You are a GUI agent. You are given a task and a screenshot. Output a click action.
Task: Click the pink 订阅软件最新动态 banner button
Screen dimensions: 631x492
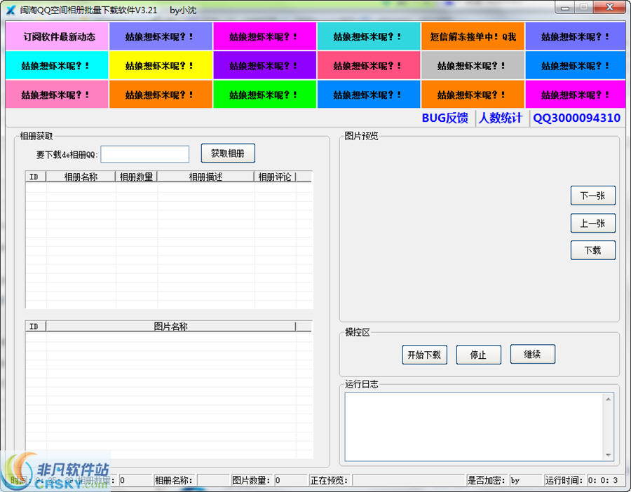(x=57, y=36)
